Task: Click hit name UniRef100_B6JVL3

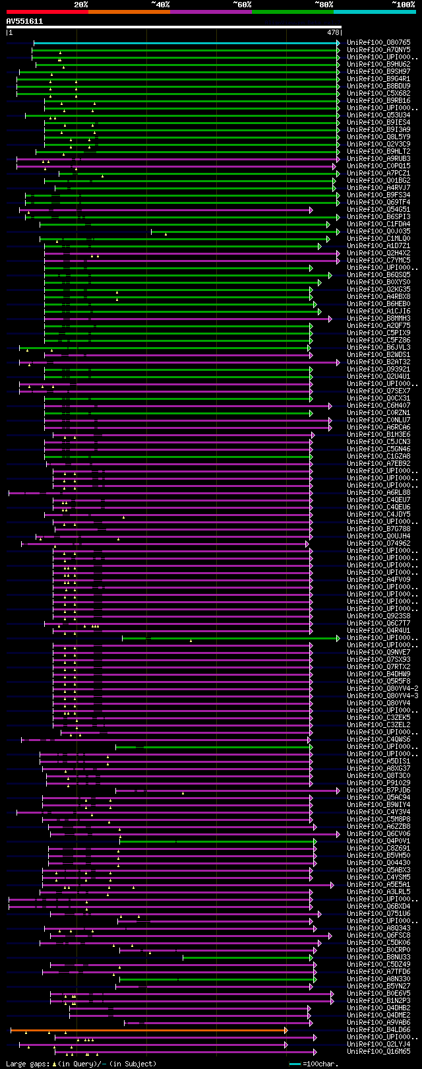Action: tap(378, 347)
